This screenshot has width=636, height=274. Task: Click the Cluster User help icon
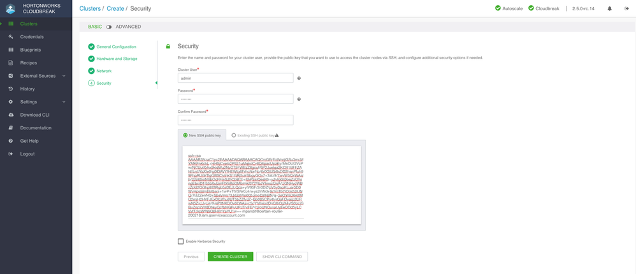pos(299,78)
